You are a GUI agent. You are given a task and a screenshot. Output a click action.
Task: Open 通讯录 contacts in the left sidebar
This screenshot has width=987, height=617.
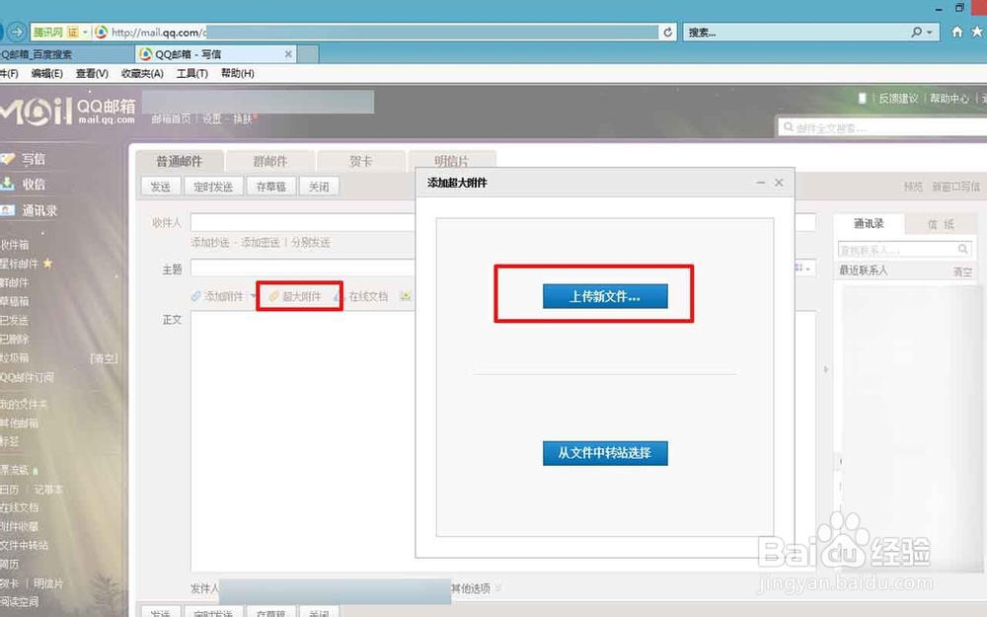(39, 210)
